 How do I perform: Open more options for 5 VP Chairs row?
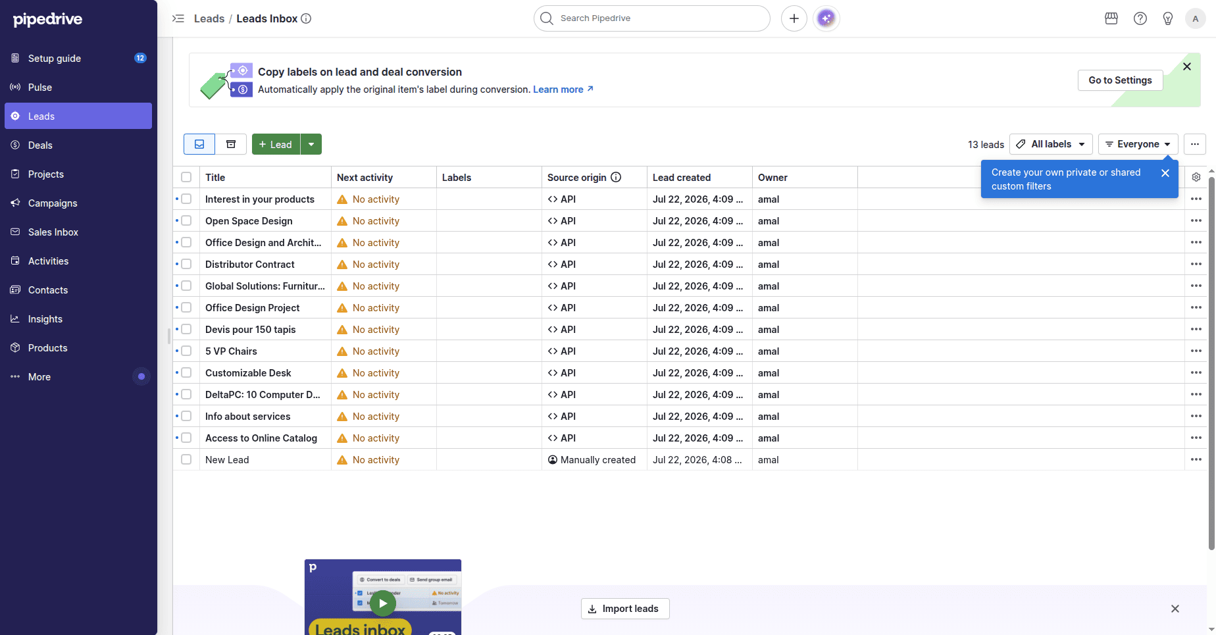click(x=1196, y=351)
